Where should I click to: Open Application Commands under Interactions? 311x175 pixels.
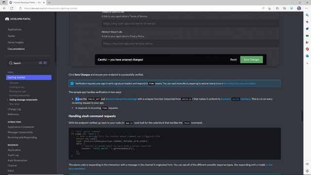(21, 127)
